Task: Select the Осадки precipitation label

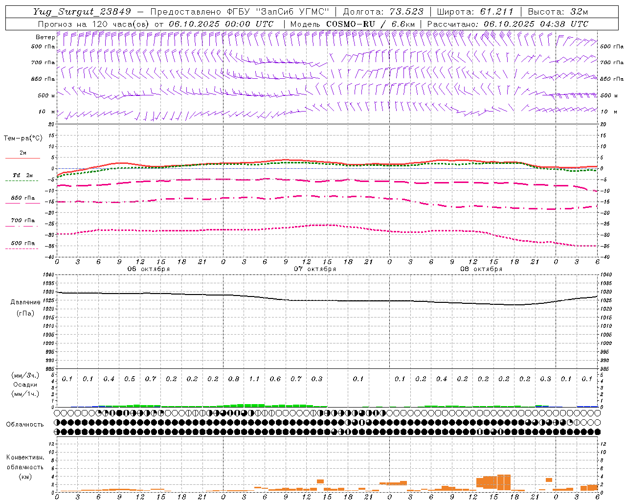Action: click(x=25, y=385)
